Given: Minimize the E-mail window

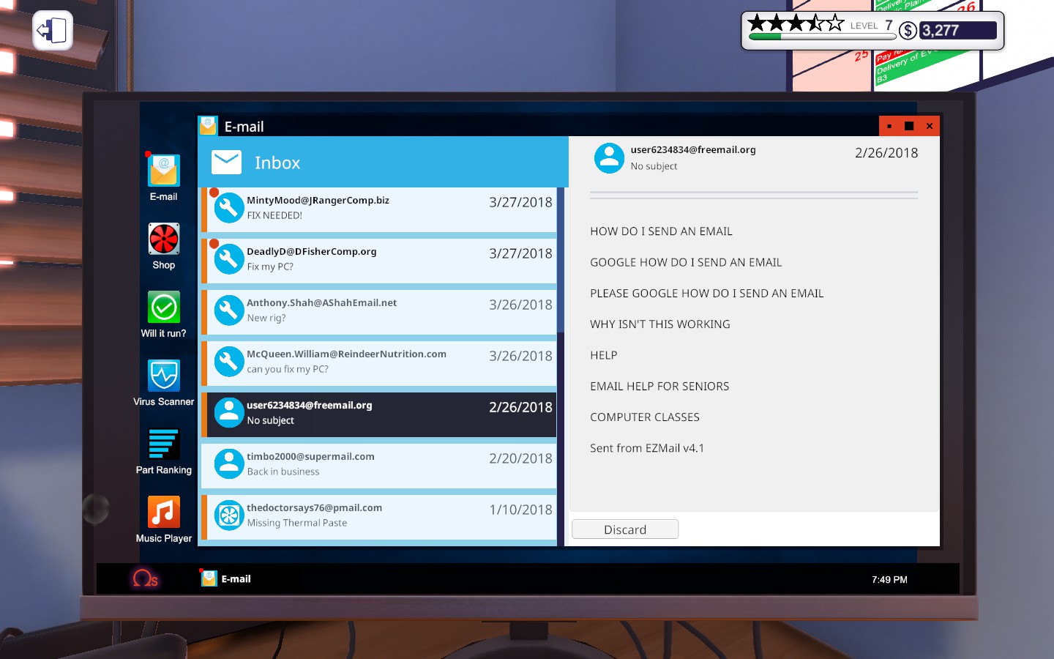Looking at the screenshot, I should click(x=889, y=126).
